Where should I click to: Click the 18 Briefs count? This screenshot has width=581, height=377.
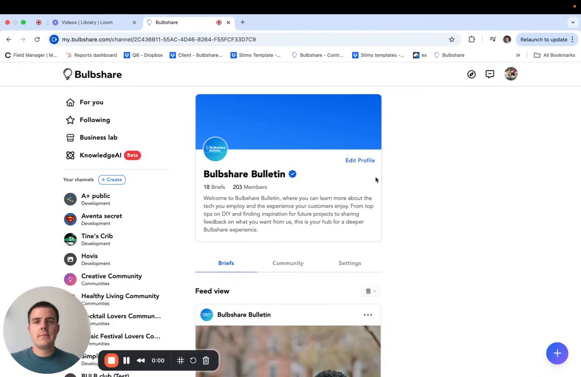(214, 187)
